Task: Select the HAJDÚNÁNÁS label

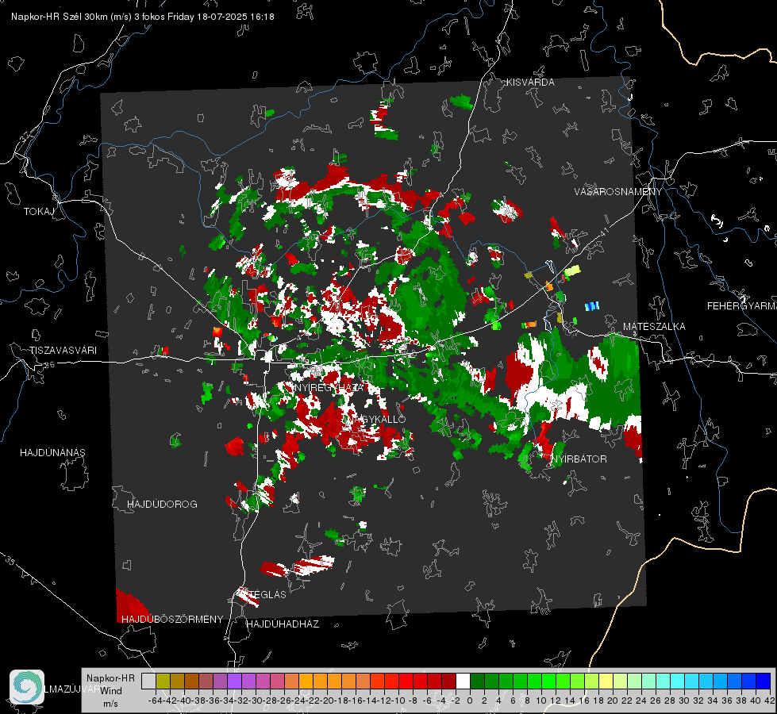Action: tap(52, 453)
